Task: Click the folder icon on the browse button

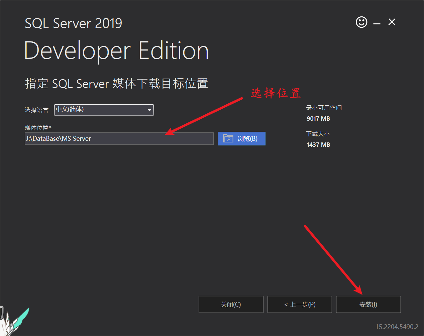Action: coord(228,138)
